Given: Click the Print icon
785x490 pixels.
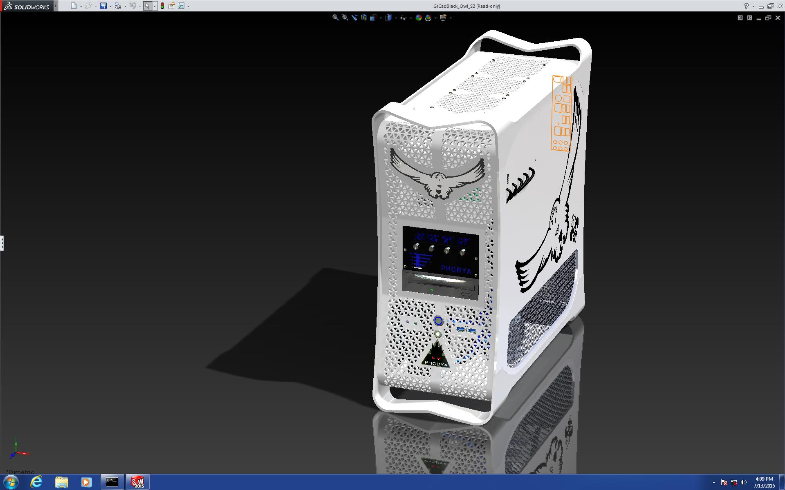Looking at the screenshot, I should [x=118, y=6].
